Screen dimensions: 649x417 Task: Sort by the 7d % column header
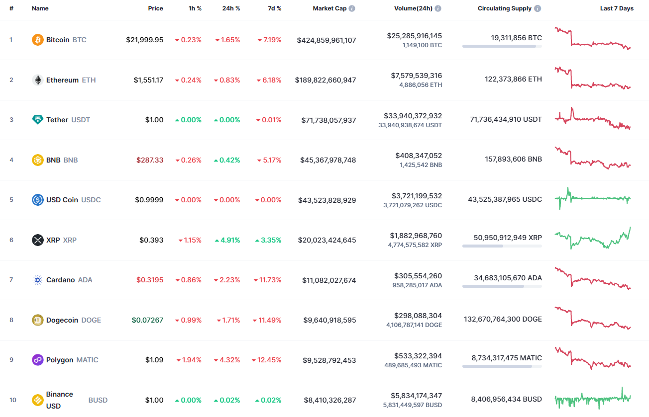275,8
